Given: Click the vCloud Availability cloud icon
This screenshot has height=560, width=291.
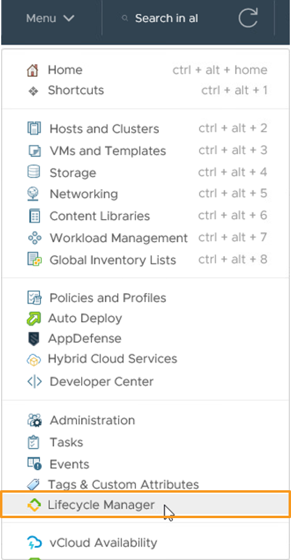Looking at the screenshot, I should [35, 542].
